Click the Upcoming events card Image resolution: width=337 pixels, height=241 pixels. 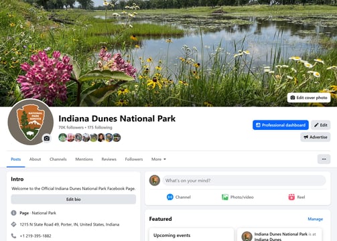point(192,234)
